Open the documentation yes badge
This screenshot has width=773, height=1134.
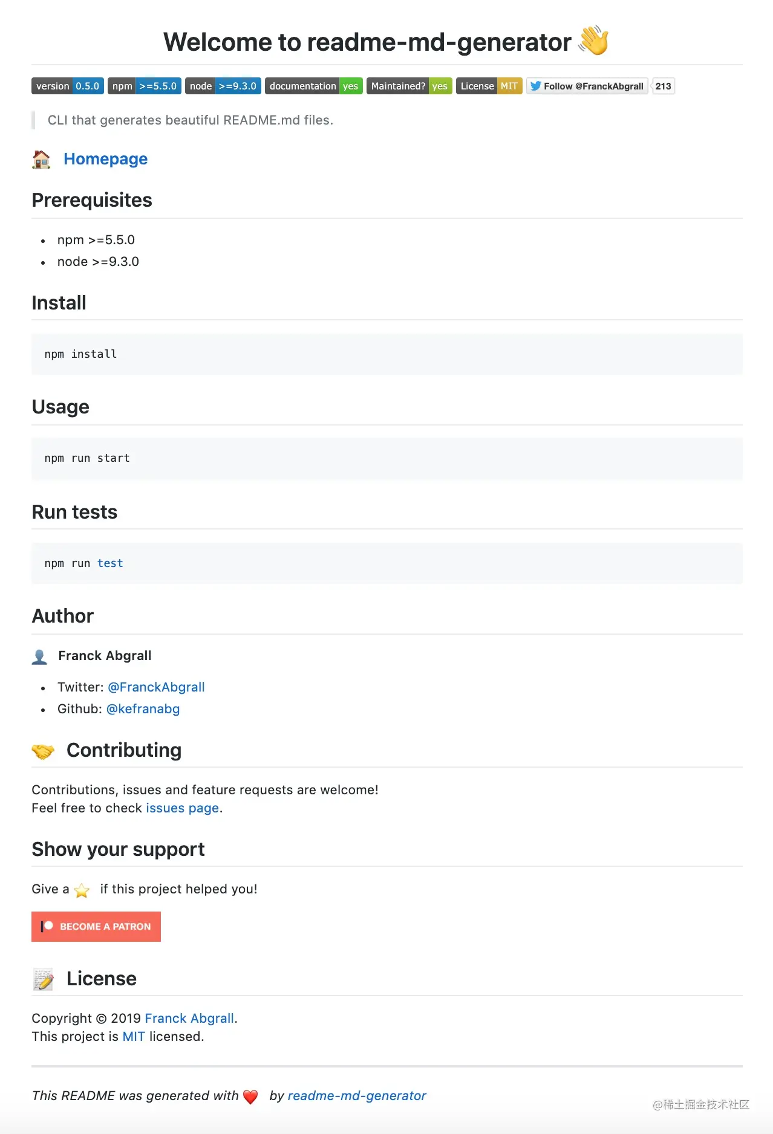click(x=313, y=86)
